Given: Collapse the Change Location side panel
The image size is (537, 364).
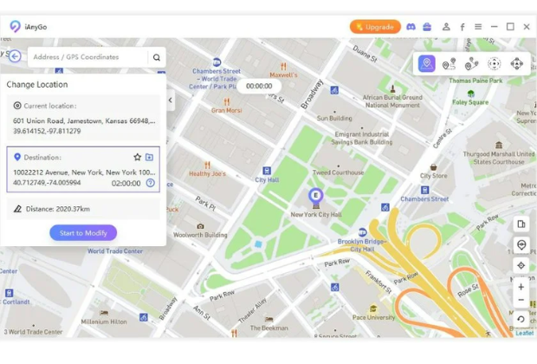Looking at the screenshot, I should click(x=171, y=100).
